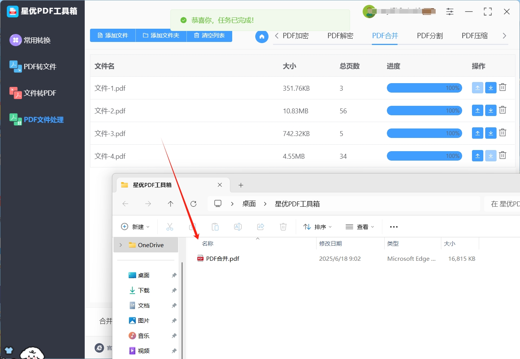Move 文件-1.pdf down with the arrow icon
This screenshot has width=520, height=359.
pyautogui.click(x=491, y=88)
